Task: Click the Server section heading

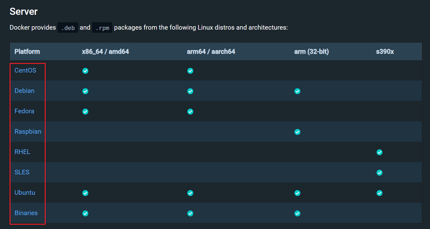Action: [23, 11]
